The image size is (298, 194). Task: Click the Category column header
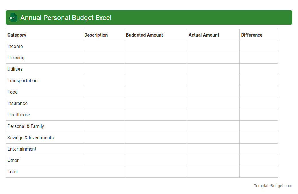[x=17, y=35]
